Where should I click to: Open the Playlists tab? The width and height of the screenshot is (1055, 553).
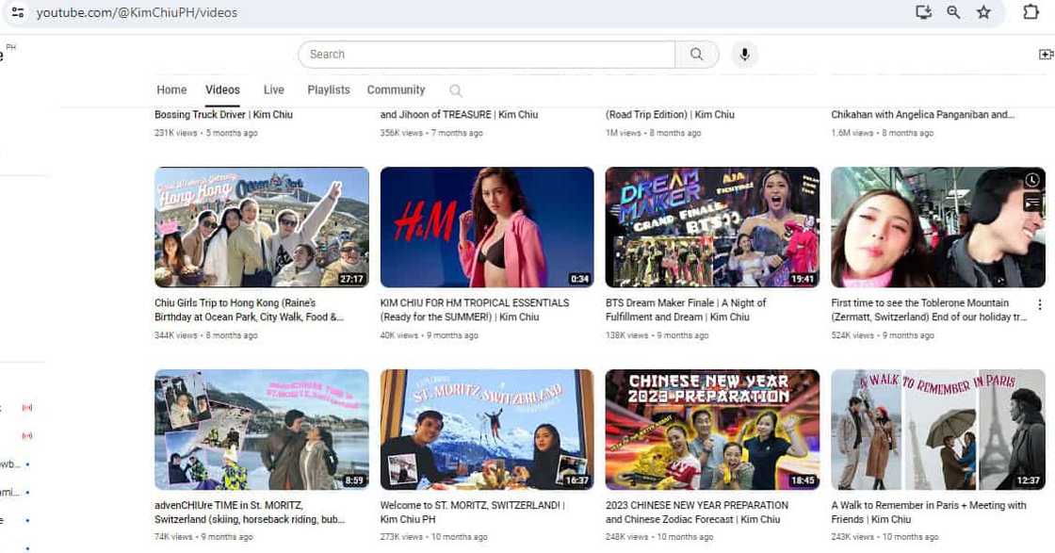(x=328, y=90)
